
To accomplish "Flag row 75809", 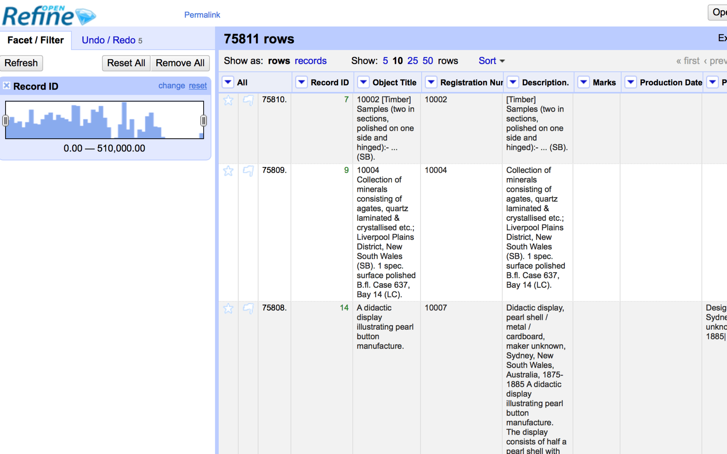I will (x=248, y=171).
